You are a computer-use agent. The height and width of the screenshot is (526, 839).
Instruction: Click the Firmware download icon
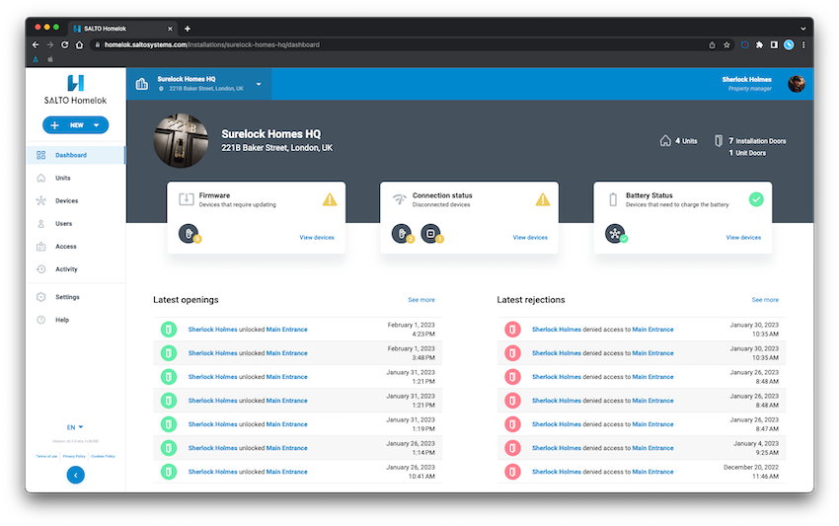tap(187, 199)
